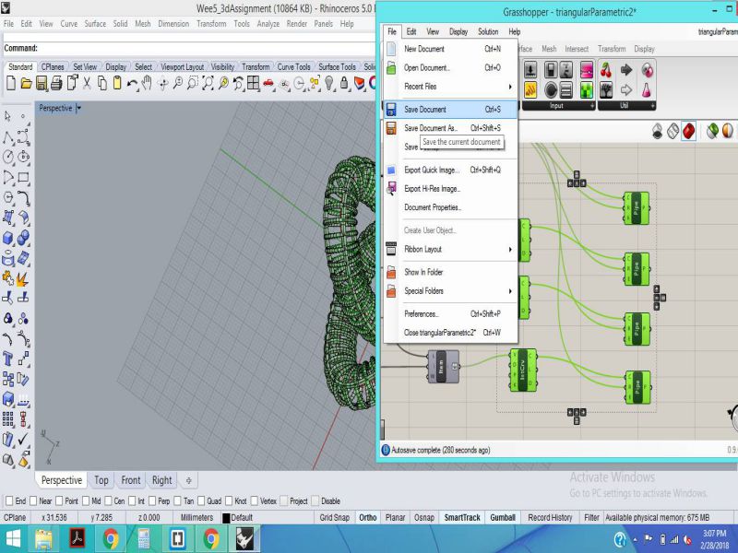The height and width of the screenshot is (553, 738).
Task: Click Save Document in the File menu
Action: (x=425, y=110)
